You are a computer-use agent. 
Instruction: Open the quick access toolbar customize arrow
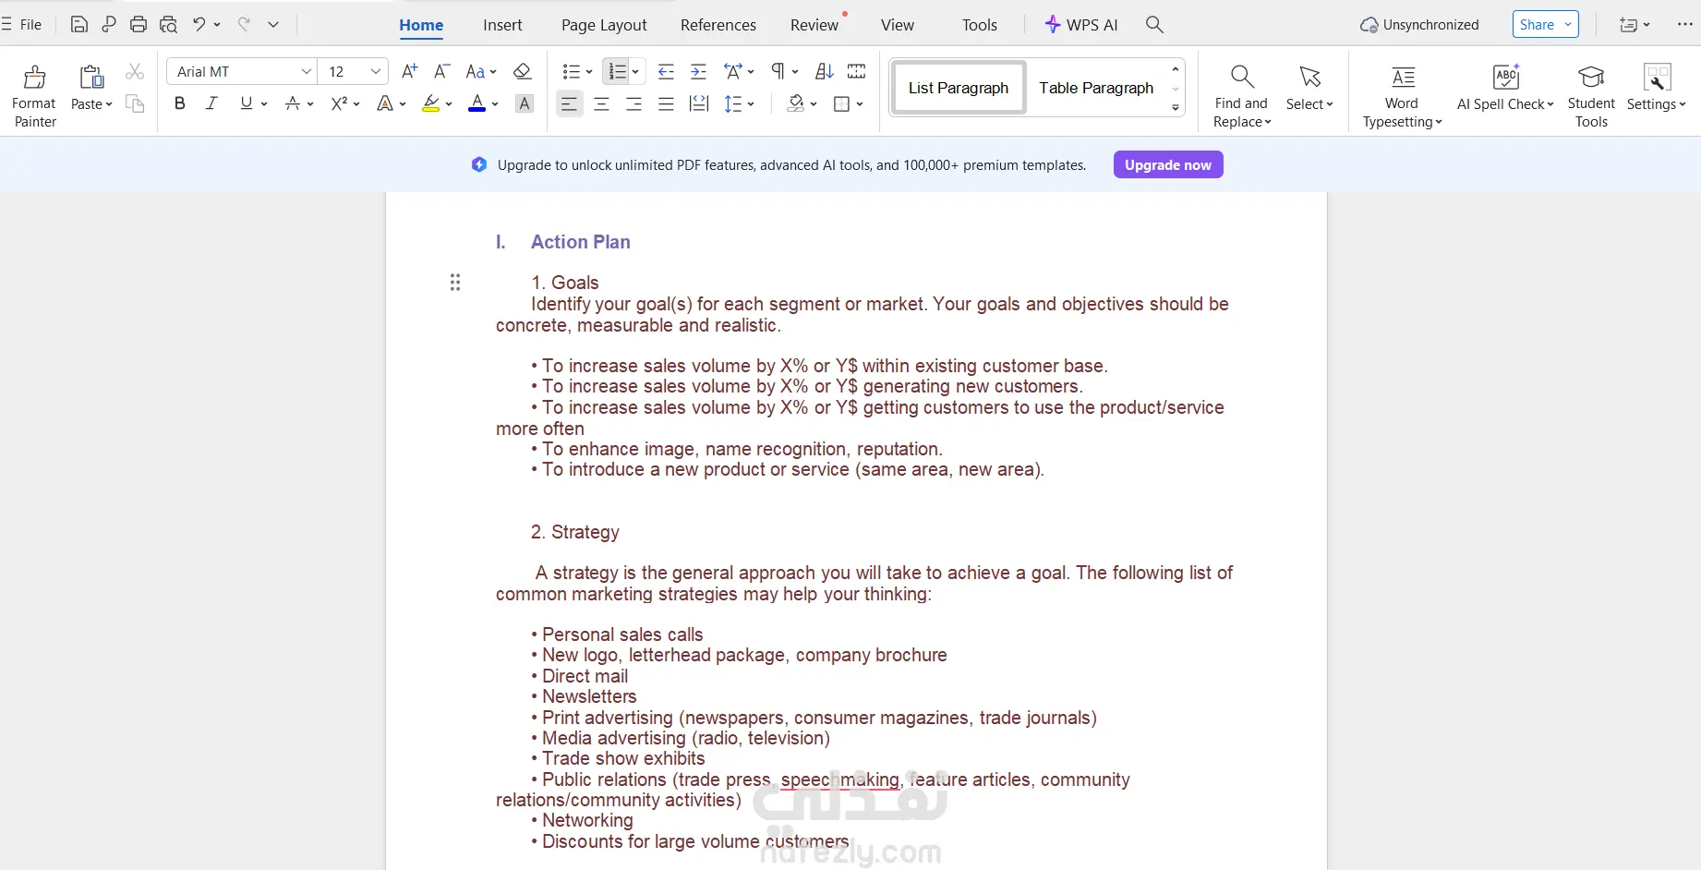pyautogui.click(x=273, y=25)
